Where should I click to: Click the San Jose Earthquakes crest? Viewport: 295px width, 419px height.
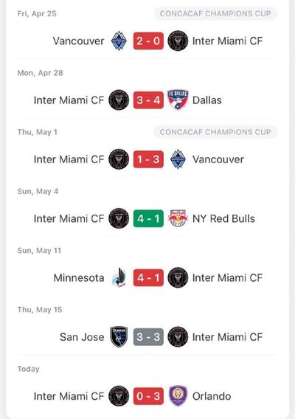coord(119,336)
